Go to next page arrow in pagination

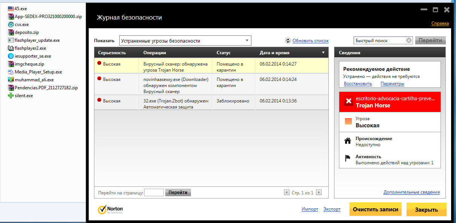coord(319,192)
